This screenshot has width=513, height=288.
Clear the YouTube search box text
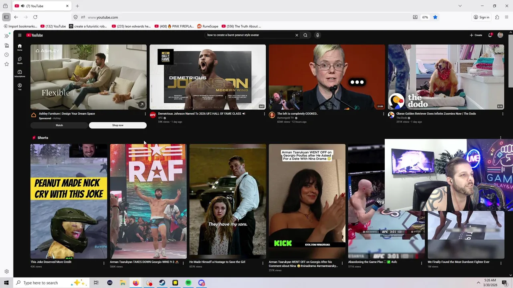(x=297, y=35)
